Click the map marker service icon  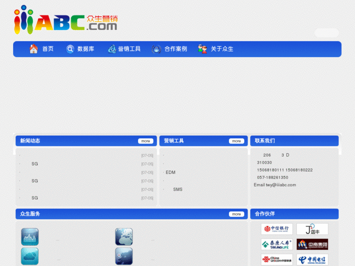tap(124, 256)
